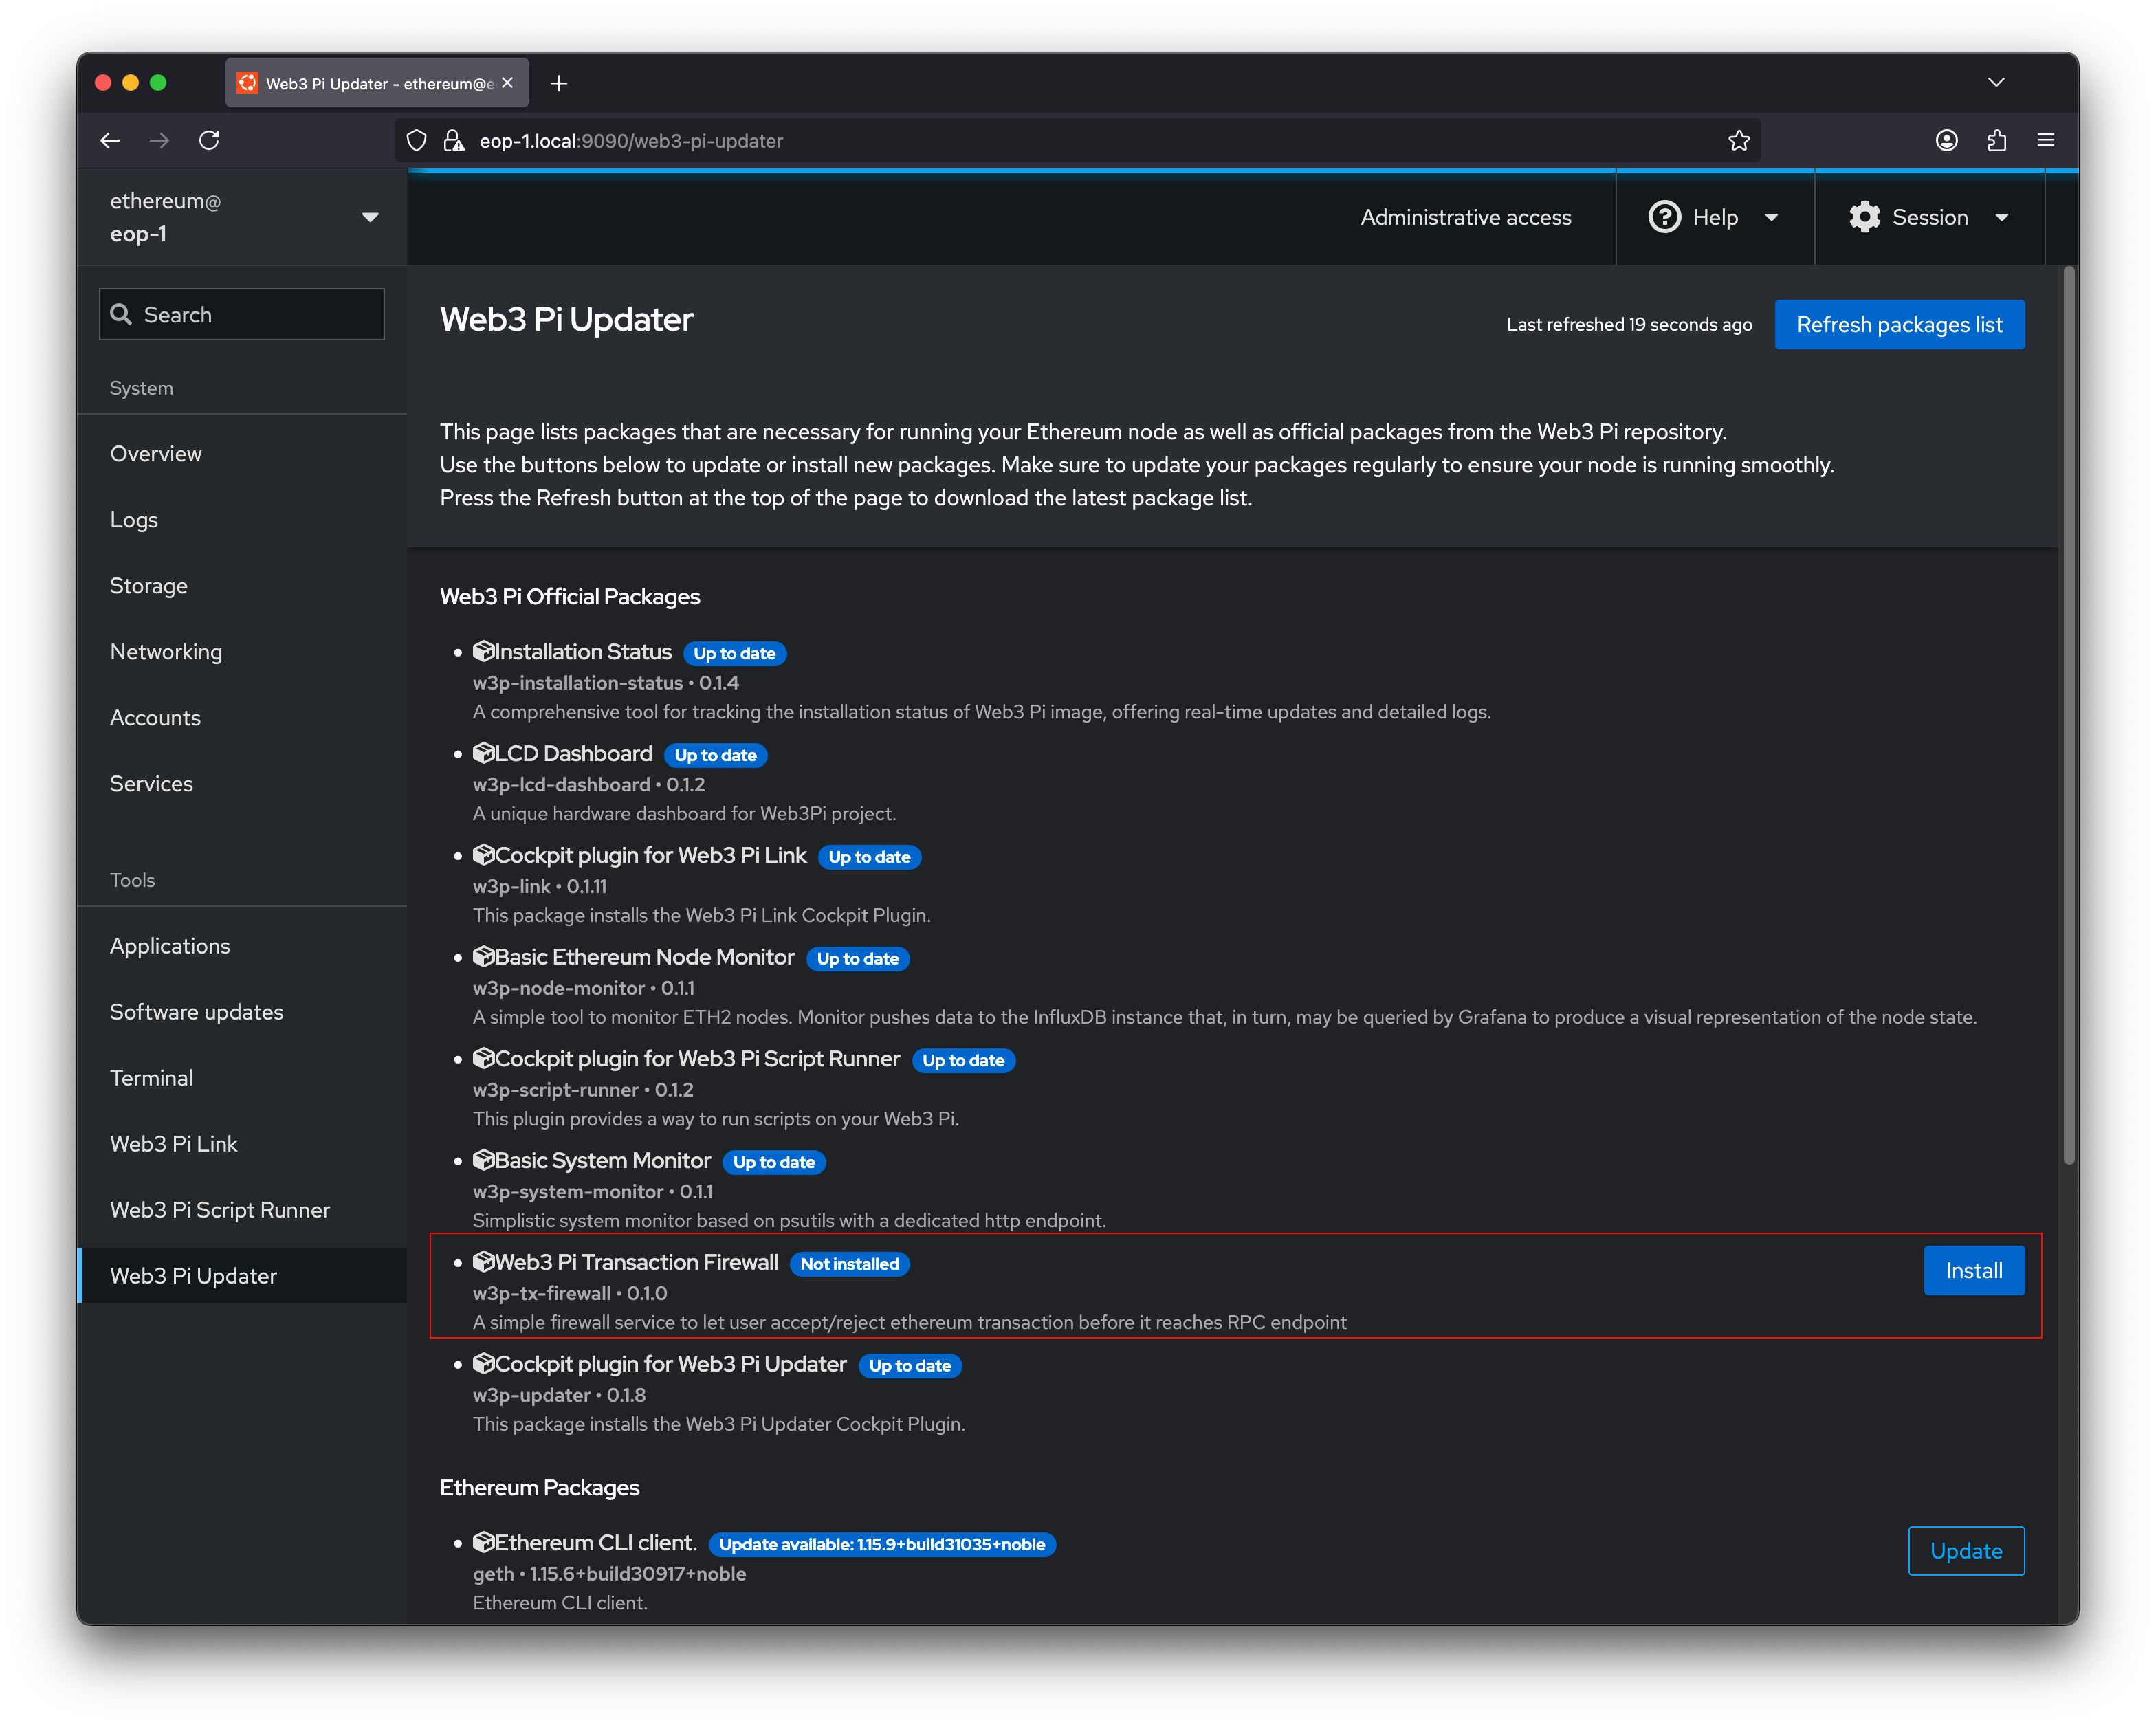Click the Basic System Monitor package icon
Screen dimensions: 2156x1727
coord(484,1160)
